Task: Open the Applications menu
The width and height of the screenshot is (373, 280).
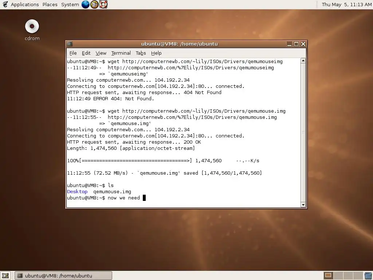Action: click(25, 4)
